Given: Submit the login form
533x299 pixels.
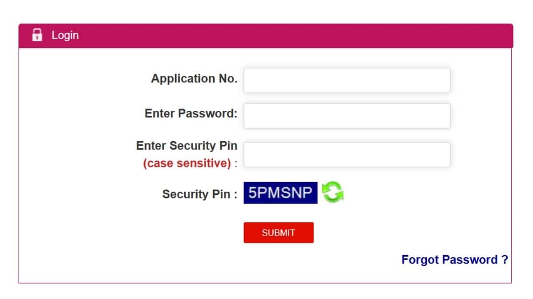Looking at the screenshot, I should 278,233.
